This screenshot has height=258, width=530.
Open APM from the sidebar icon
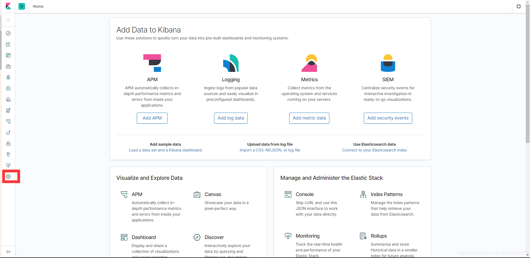click(8, 121)
